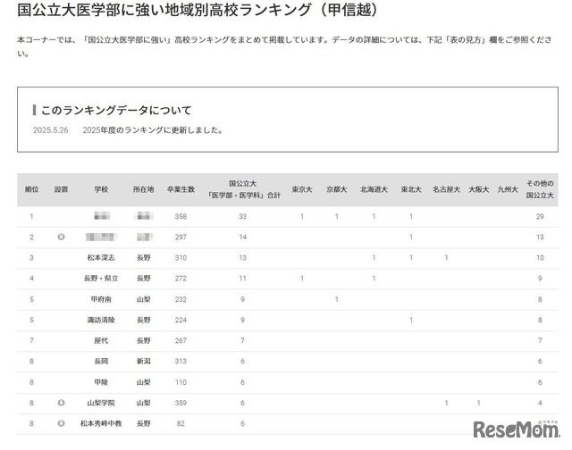The height and width of the screenshot is (450, 572).
Task: Select the 卒業生数 column header
Action: tap(181, 189)
